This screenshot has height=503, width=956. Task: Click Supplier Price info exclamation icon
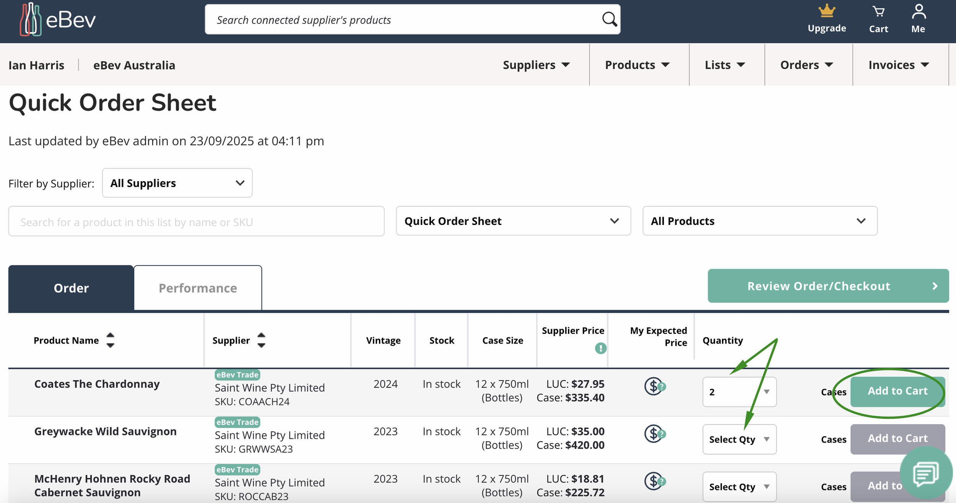[600, 348]
